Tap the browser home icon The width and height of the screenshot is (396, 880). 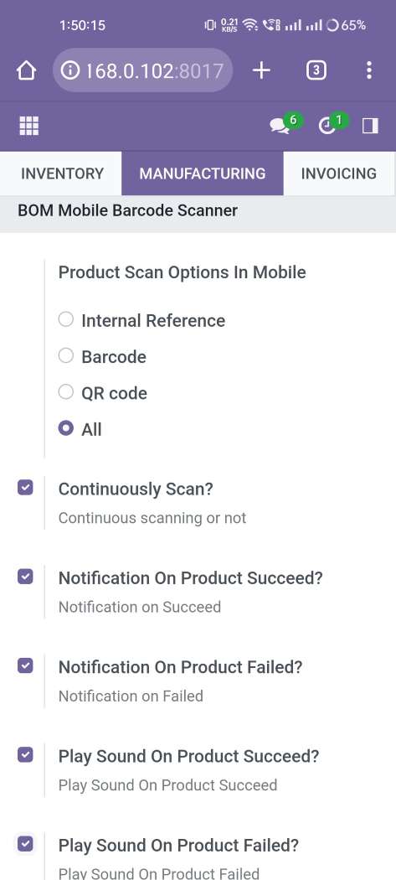[x=26, y=70]
